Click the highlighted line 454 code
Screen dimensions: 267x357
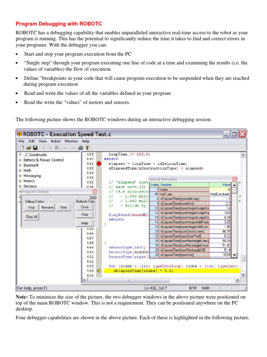(x=172, y=271)
